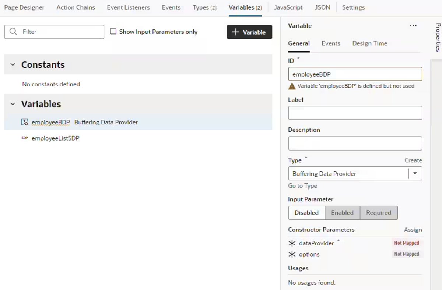This screenshot has height=290, width=442.
Task: Collapse the Constants section
Action: (x=12, y=65)
